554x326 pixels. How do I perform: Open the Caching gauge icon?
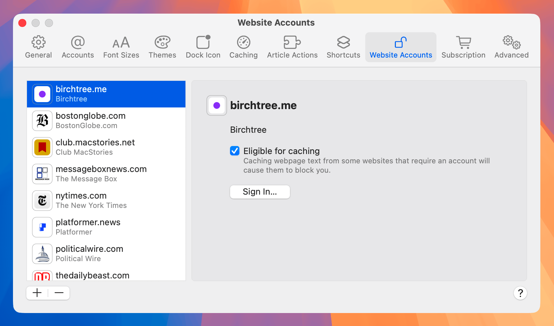(243, 42)
